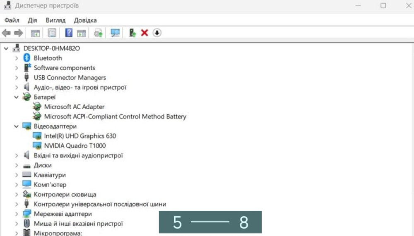Expand the Bluetooth category
This screenshot has width=414, height=236.
(x=17, y=58)
